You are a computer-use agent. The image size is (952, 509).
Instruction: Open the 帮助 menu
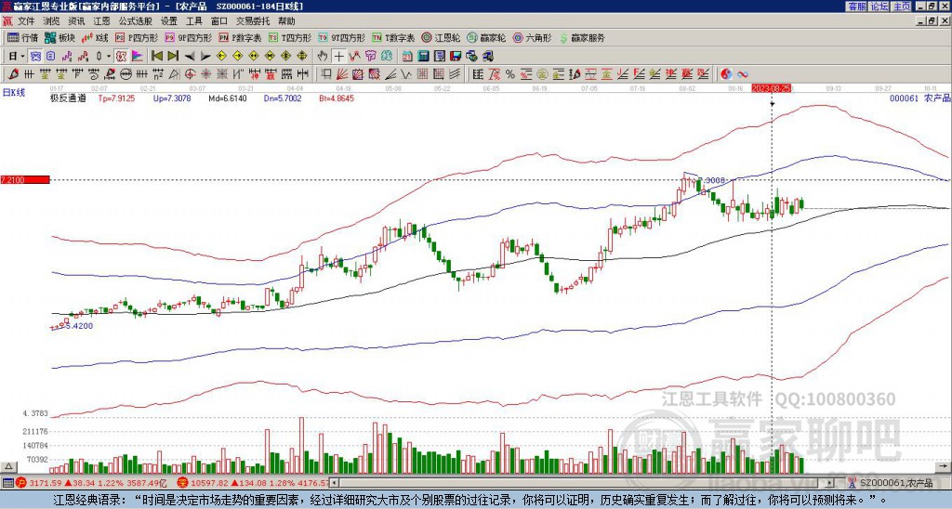[x=286, y=21]
